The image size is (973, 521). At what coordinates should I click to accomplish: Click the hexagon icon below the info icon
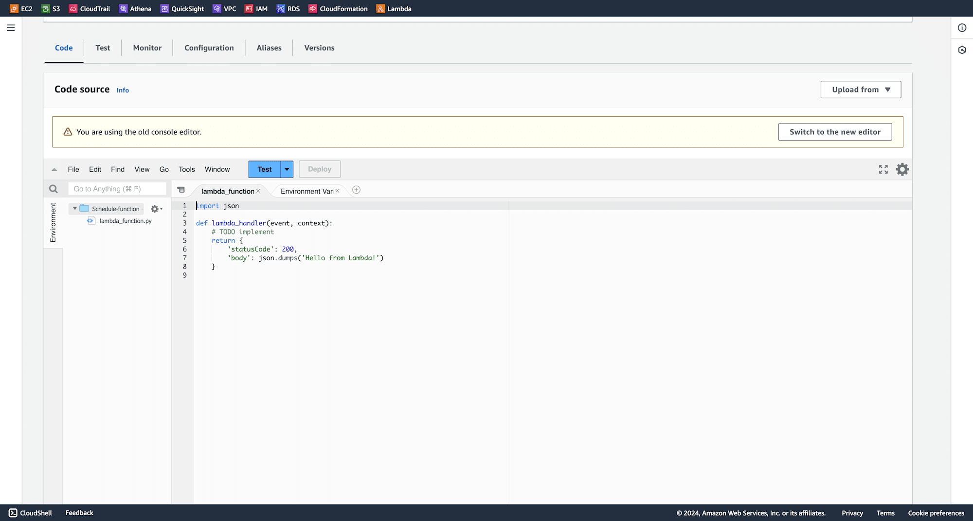click(x=962, y=50)
